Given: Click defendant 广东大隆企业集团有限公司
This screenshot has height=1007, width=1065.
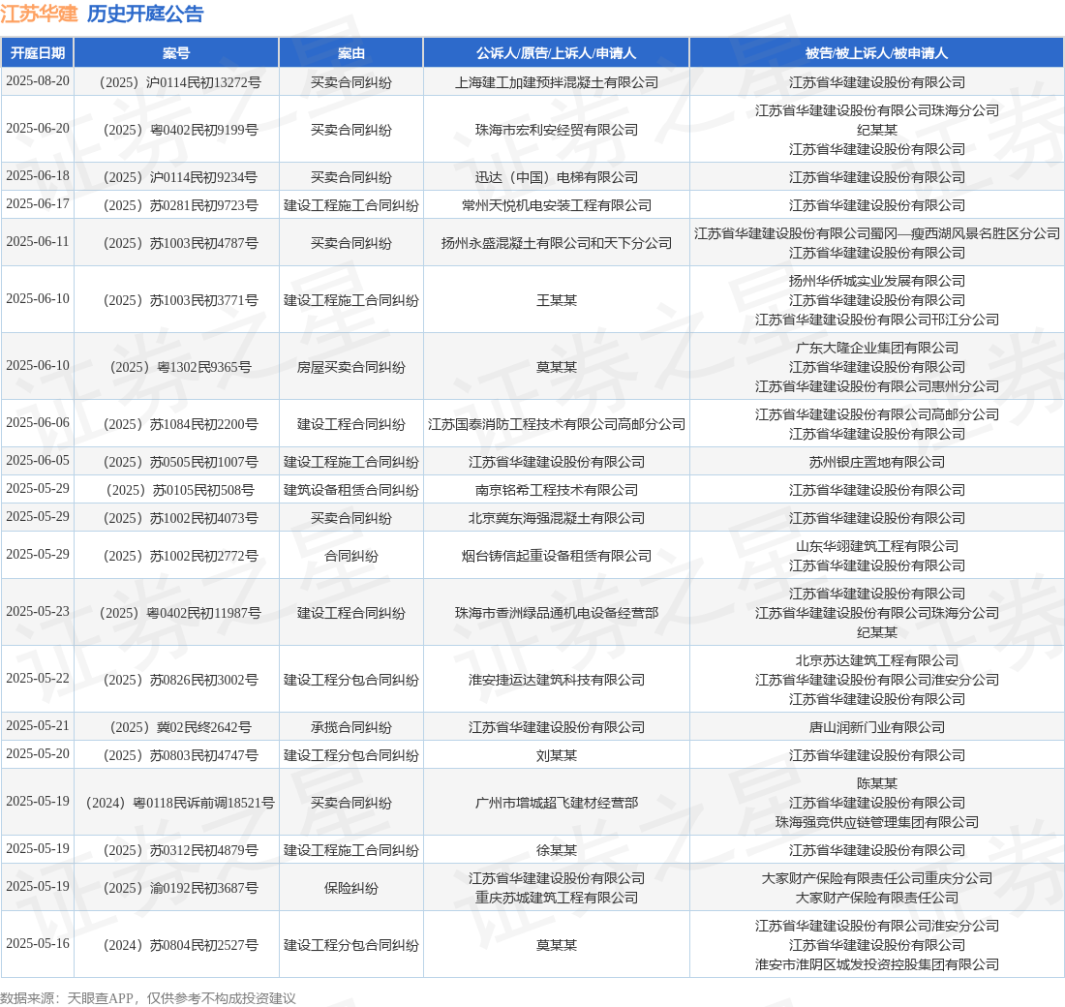Looking at the screenshot, I should point(877,348).
